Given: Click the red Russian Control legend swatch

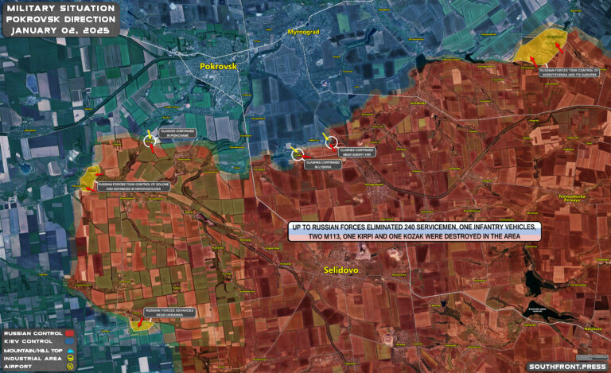Looking at the screenshot, I should 71,334.
